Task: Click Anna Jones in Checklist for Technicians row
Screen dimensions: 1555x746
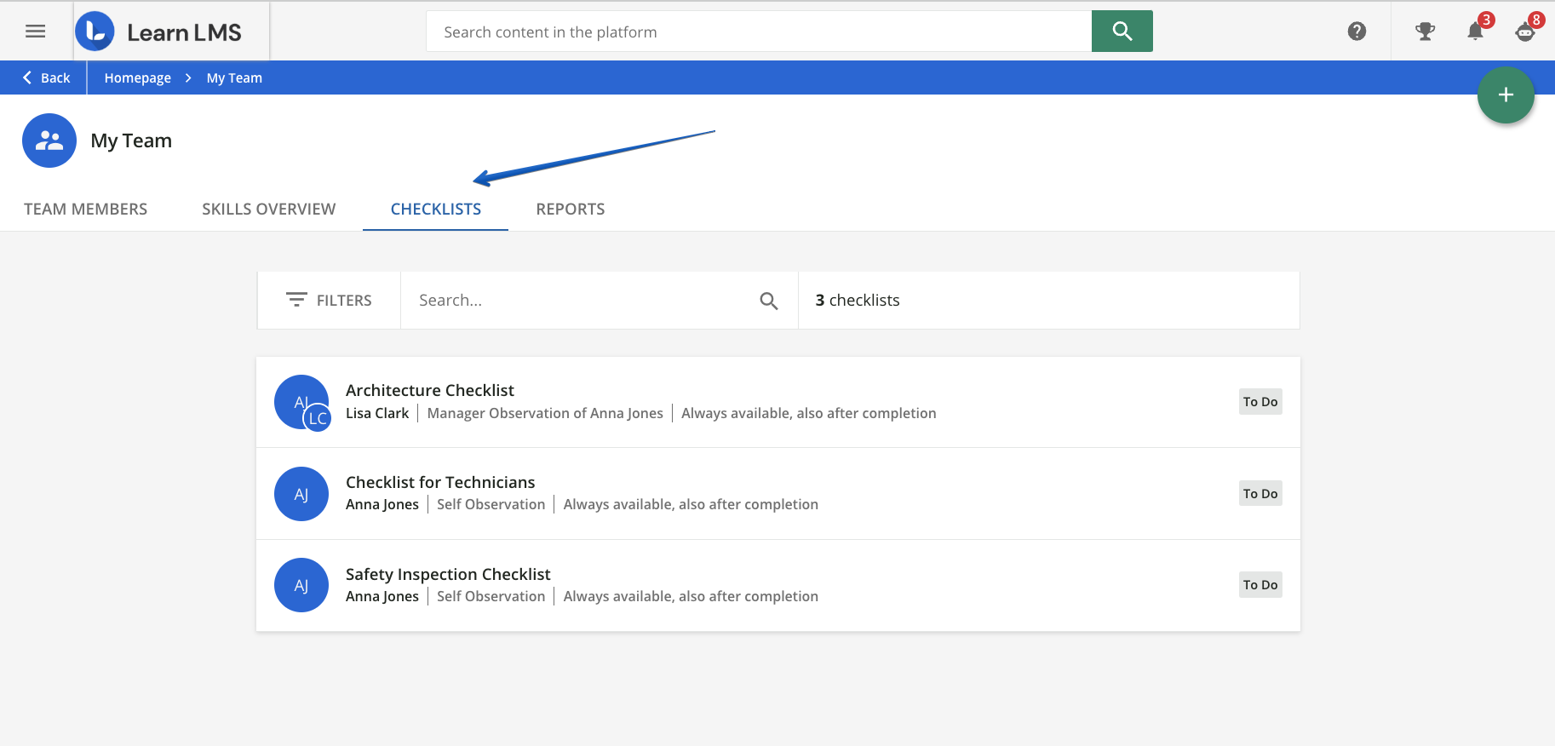Action: click(x=382, y=504)
